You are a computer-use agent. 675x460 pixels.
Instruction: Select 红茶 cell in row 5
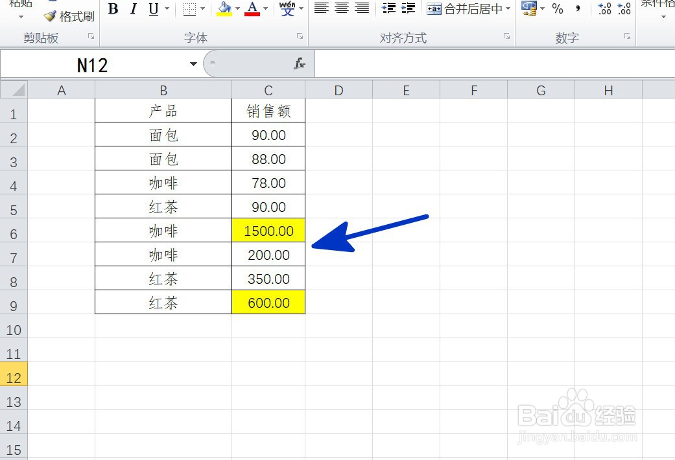tap(163, 207)
